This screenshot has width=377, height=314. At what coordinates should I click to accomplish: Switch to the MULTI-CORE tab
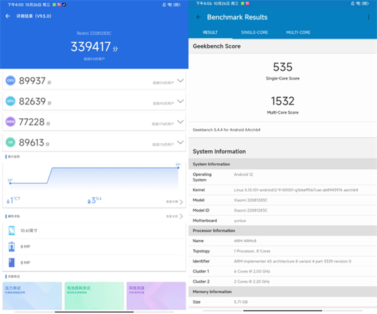[x=299, y=32]
